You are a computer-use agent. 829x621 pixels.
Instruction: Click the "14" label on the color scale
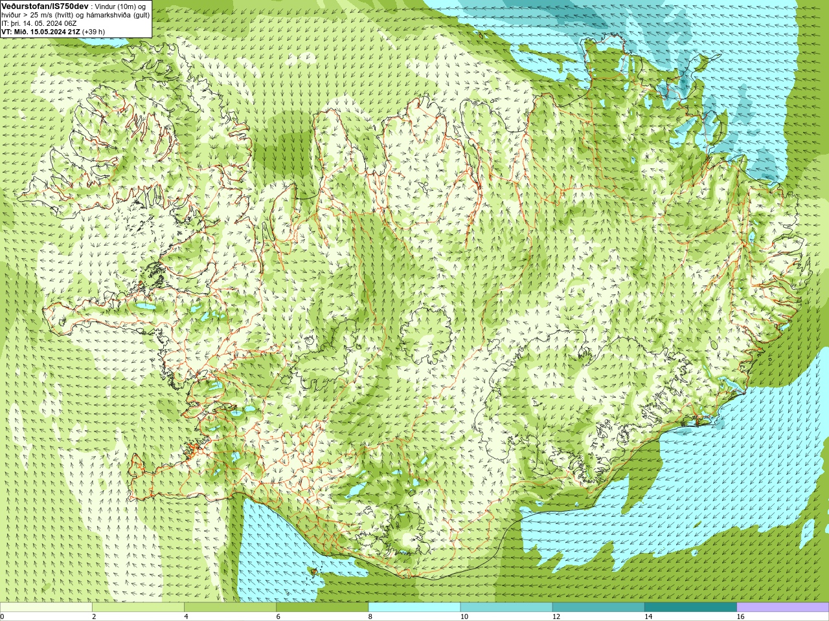point(648,616)
